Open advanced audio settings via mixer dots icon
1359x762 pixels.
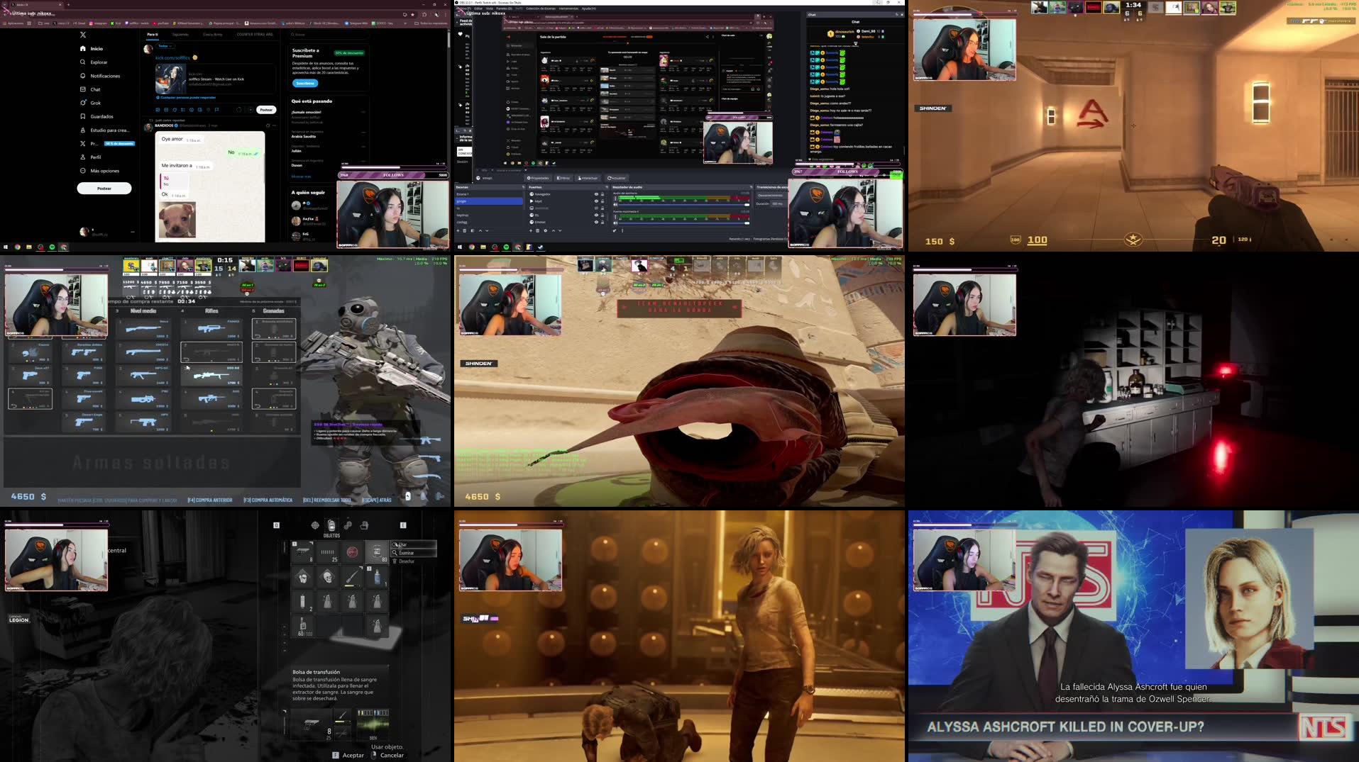tap(622, 231)
